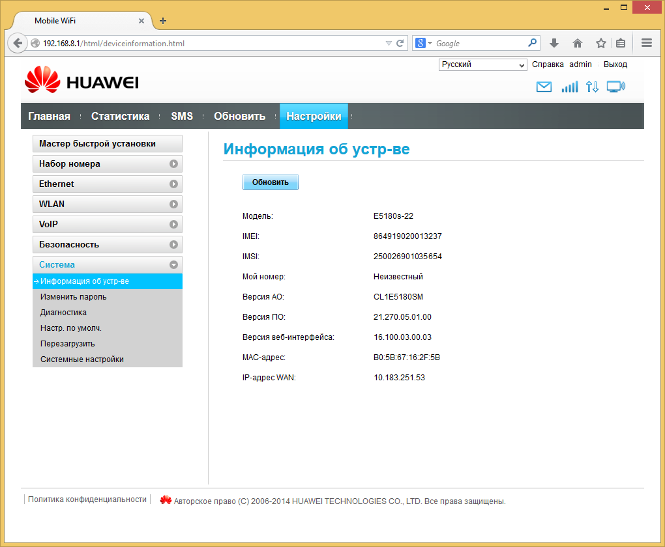The image size is (665, 547).
Task: Click the Huawei logo
Action: pos(81,79)
